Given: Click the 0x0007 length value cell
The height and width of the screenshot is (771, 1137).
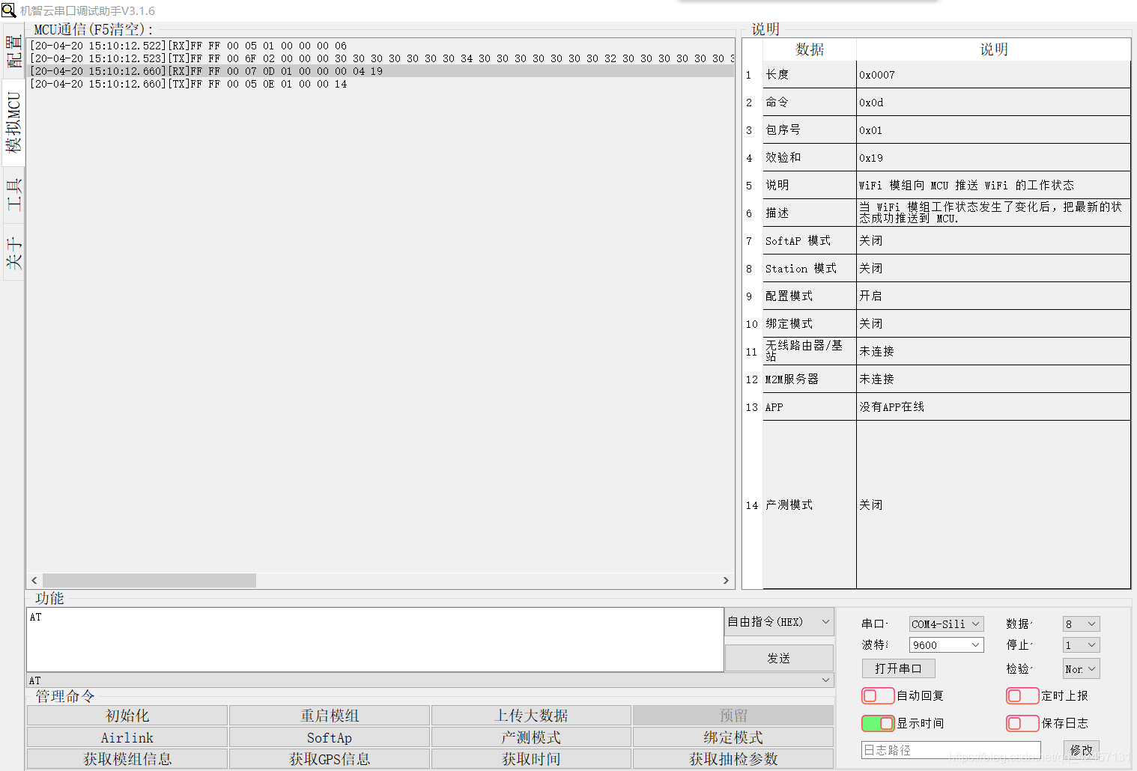Looking at the screenshot, I should pos(993,75).
